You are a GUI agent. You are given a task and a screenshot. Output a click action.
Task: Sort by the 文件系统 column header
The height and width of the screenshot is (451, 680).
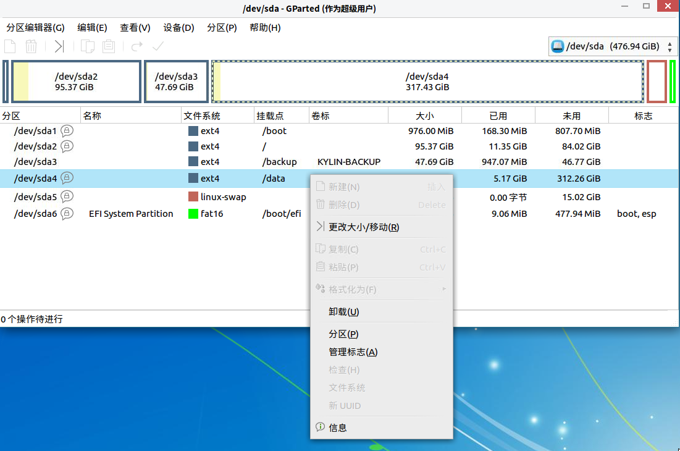click(217, 116)
